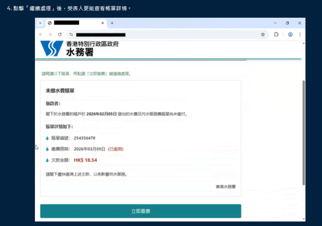Close the browser tab
Screen dimensions: 322x226
103,23
